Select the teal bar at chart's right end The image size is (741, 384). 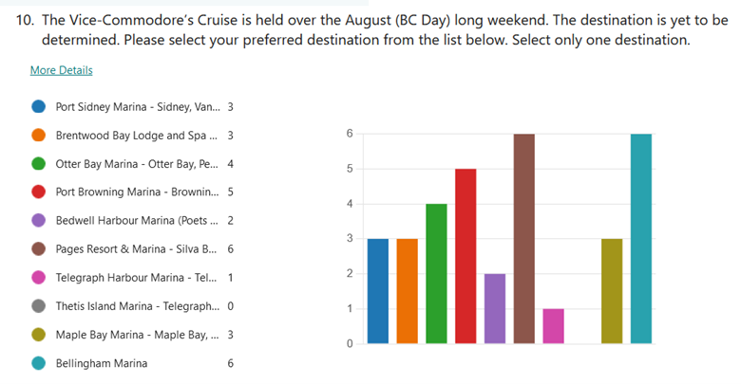641,239
